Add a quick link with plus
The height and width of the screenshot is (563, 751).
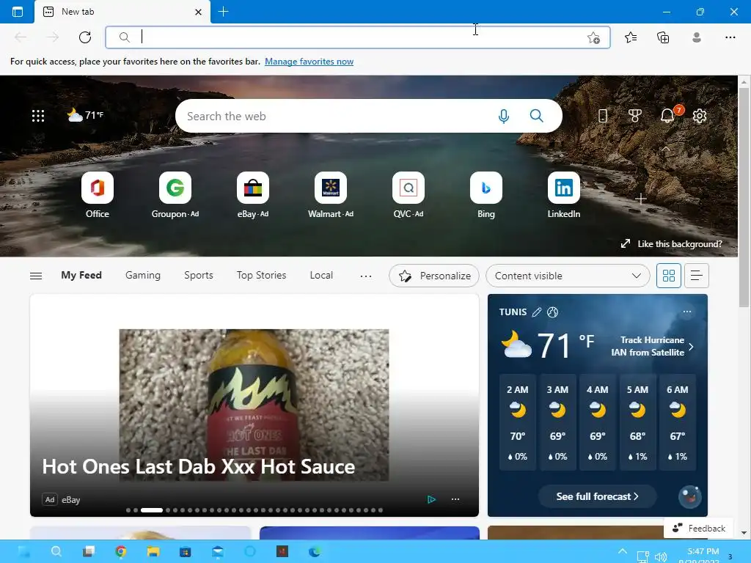641,199
